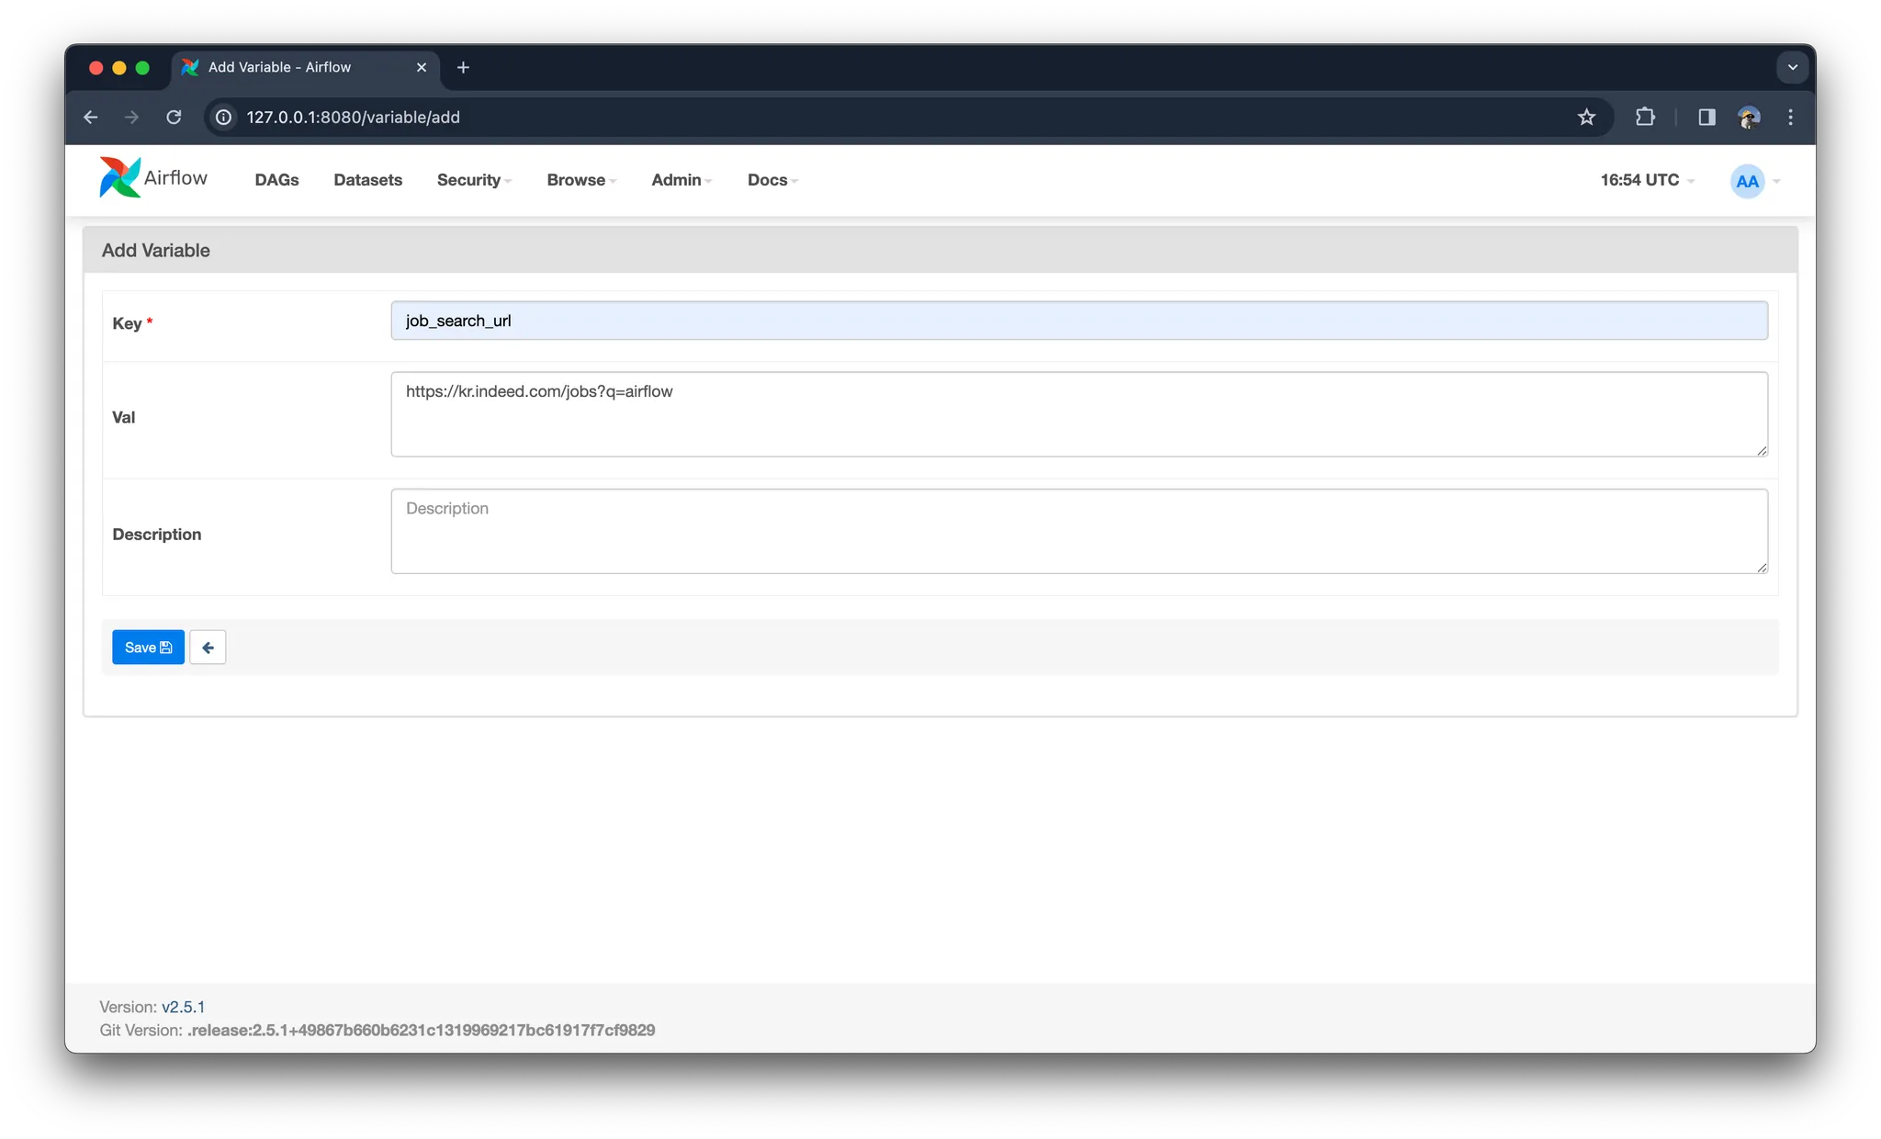View site information icon in address bar
The image size is (1881, 1139).
pos(223,118)
